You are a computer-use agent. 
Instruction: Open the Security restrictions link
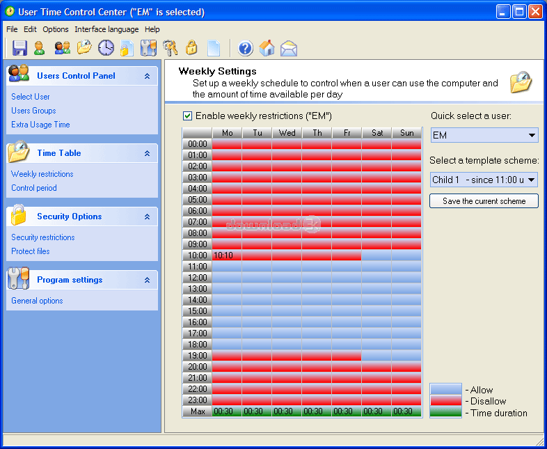coord(43,237)
